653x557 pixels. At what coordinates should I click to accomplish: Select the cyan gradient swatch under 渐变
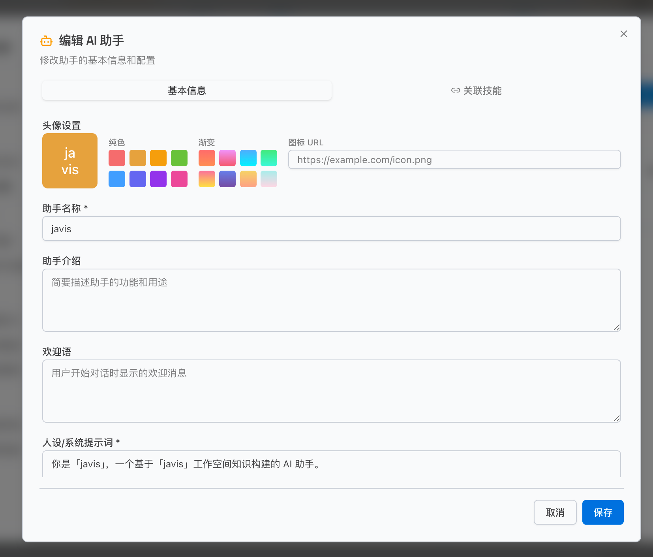(x=248, y=158)
